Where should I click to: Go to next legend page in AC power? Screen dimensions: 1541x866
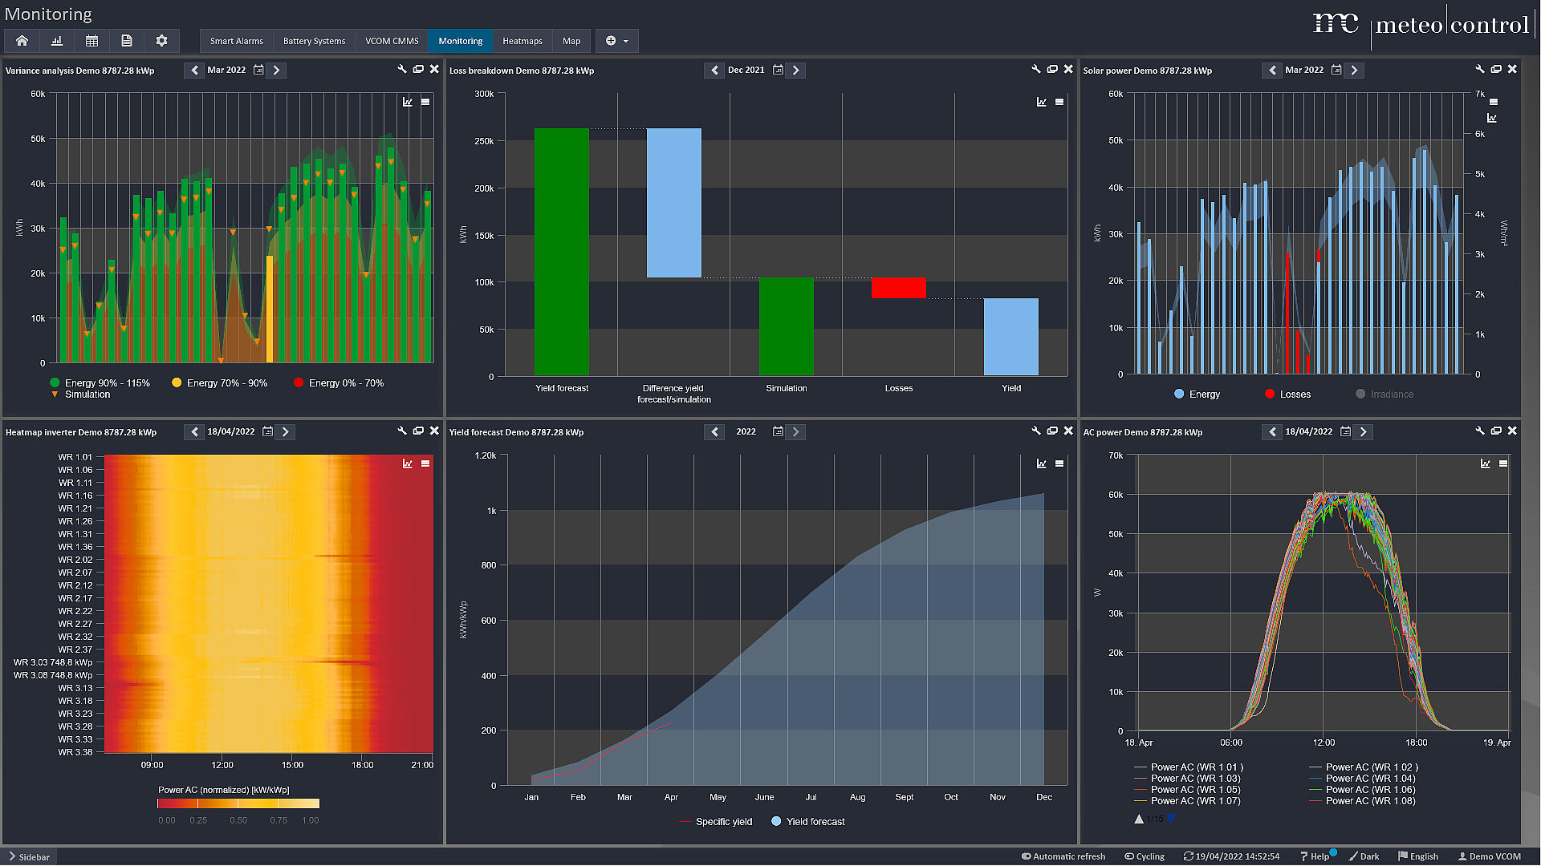1171,819
